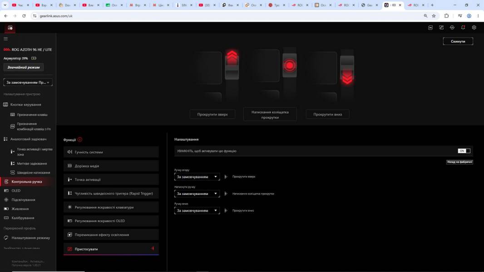Open Натиснути ручку dropdown

pos(197,194)
